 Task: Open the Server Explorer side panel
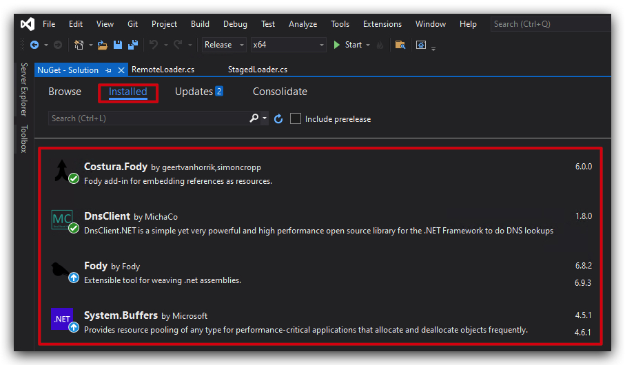[x=24, y=90]
